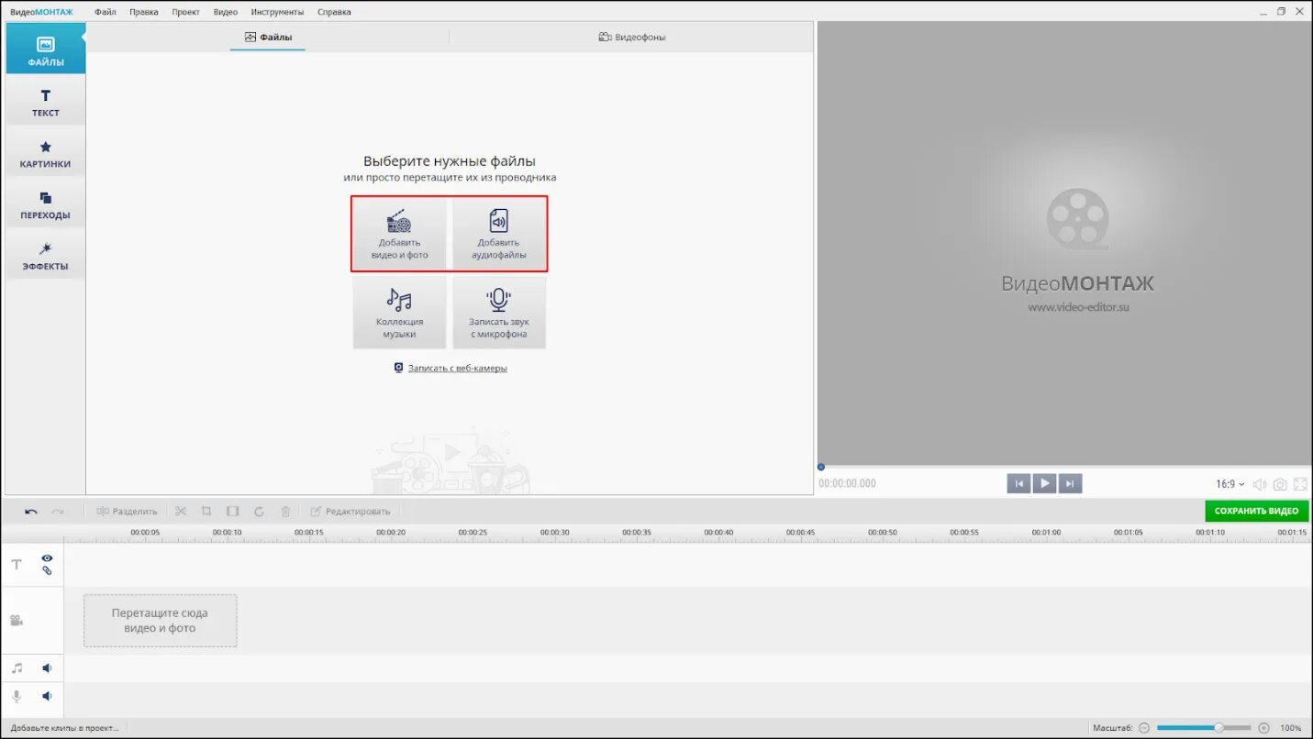Toggle text track visibility eye icon
1313x739 pixels.
point(47,557)
